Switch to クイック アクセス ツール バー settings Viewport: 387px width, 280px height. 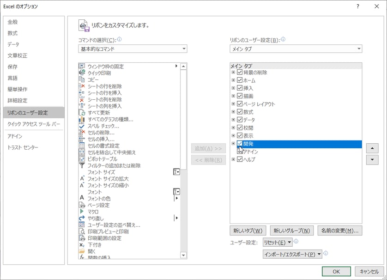(x=34, y=124)
